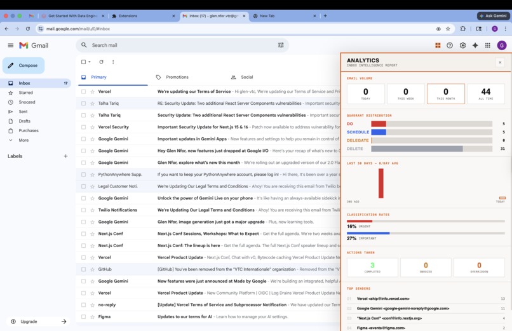
Task: Tick the Legal Customer Noti. email checkbox
Action: pyautogui.click(x=84, y=186)
